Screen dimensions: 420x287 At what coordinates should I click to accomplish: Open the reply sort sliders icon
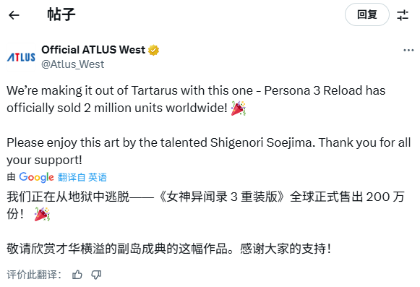click(403, 15)
